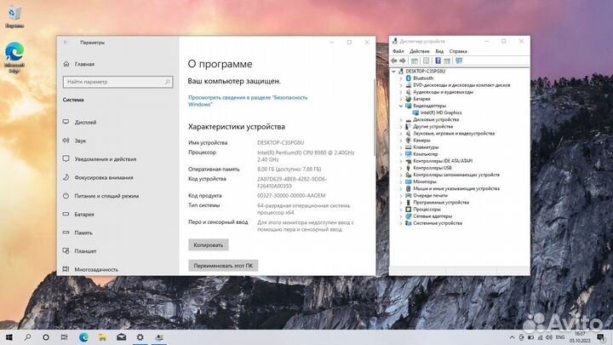Open Cortana circle on taskbar
The image size is (613, 345).
(x=46, y=337)
